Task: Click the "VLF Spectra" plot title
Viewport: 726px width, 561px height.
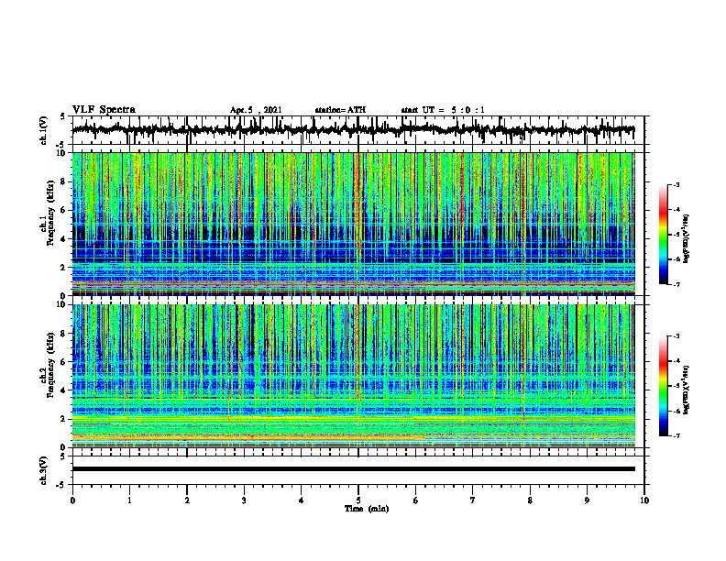Action: tap(104, 110)
